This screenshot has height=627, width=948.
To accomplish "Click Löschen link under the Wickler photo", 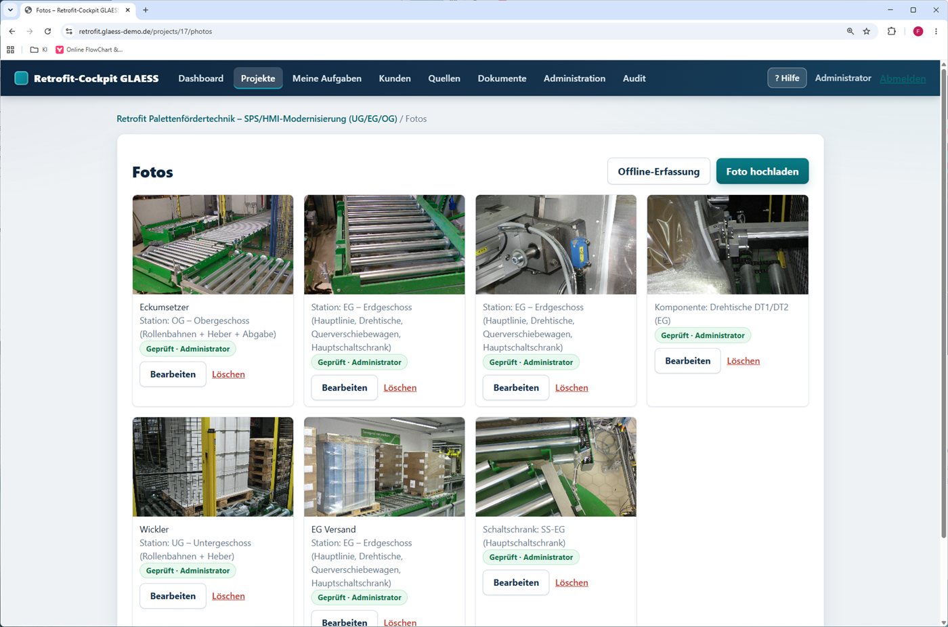I will click(228, 596).
